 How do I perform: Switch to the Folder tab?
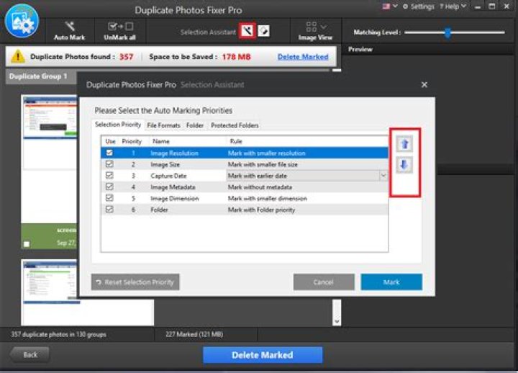(195, 125)
